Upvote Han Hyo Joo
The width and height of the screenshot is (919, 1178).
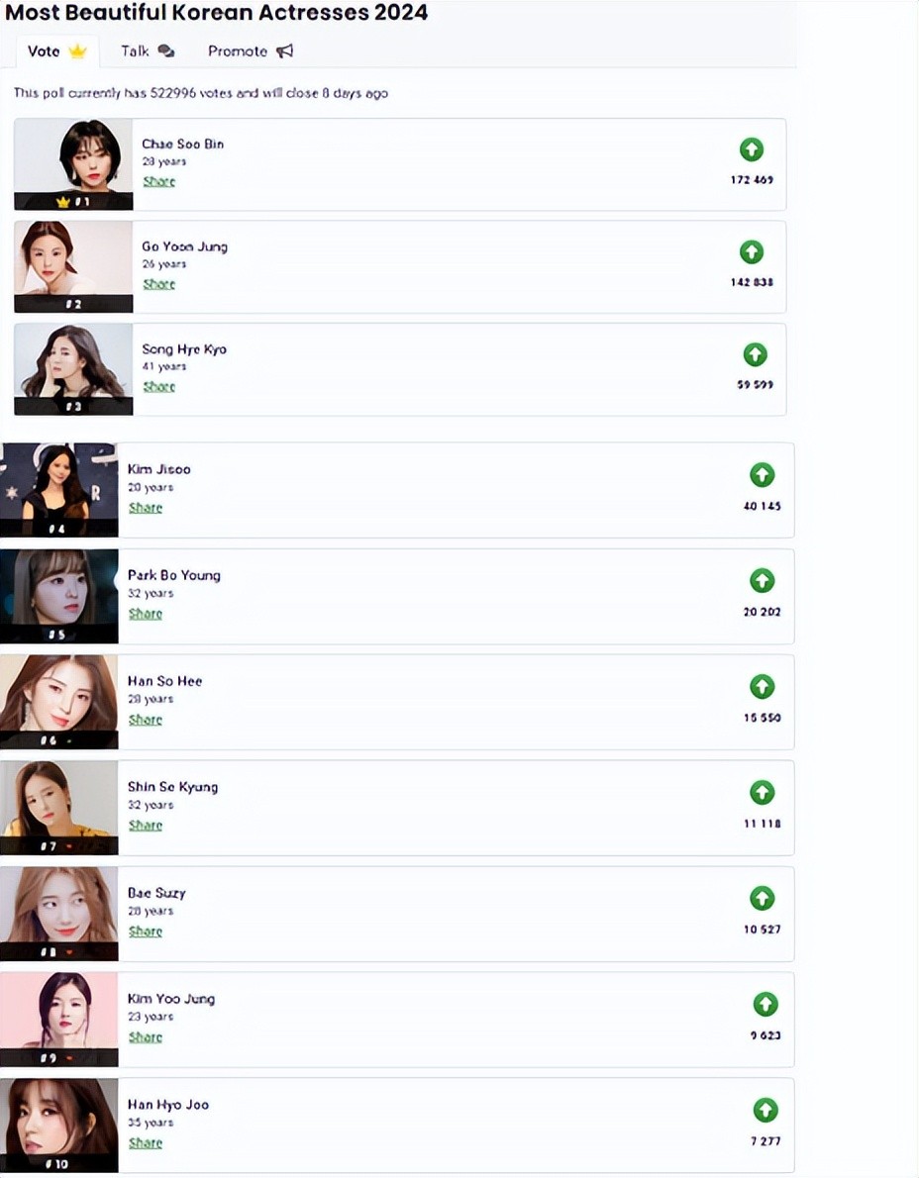coord(765,1110)
